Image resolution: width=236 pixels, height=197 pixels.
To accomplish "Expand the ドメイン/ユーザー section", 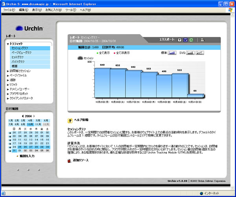I will click(x=8, y=89).
